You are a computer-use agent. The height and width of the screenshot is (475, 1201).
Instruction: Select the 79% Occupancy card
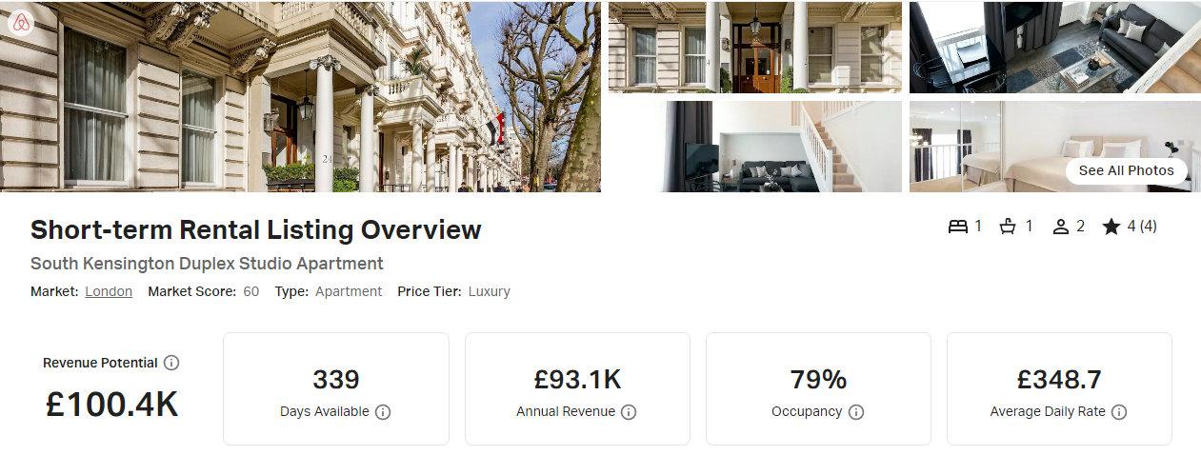pyautogui.click(x=818, y=388)
